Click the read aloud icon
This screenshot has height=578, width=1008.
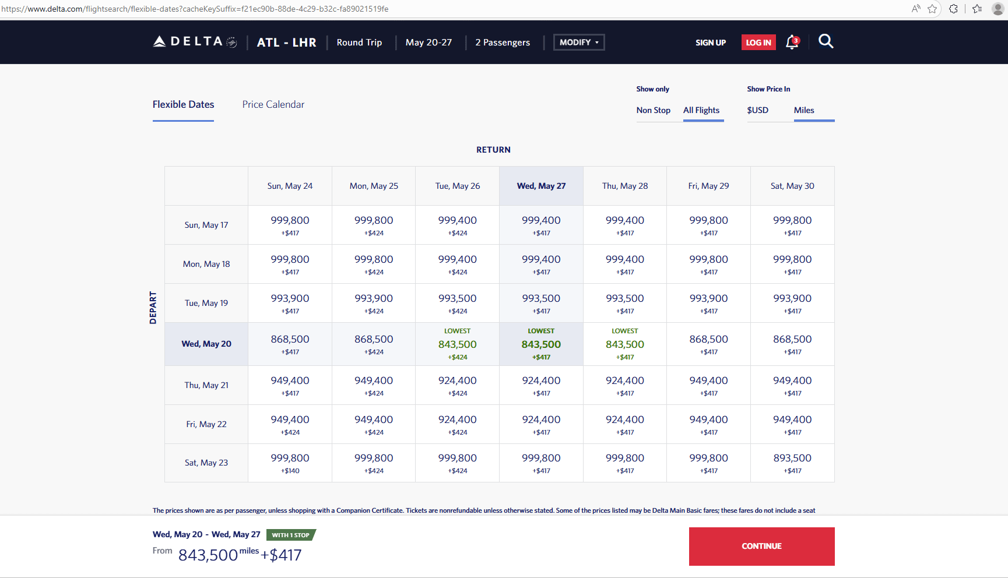click(x=916, y=9)
